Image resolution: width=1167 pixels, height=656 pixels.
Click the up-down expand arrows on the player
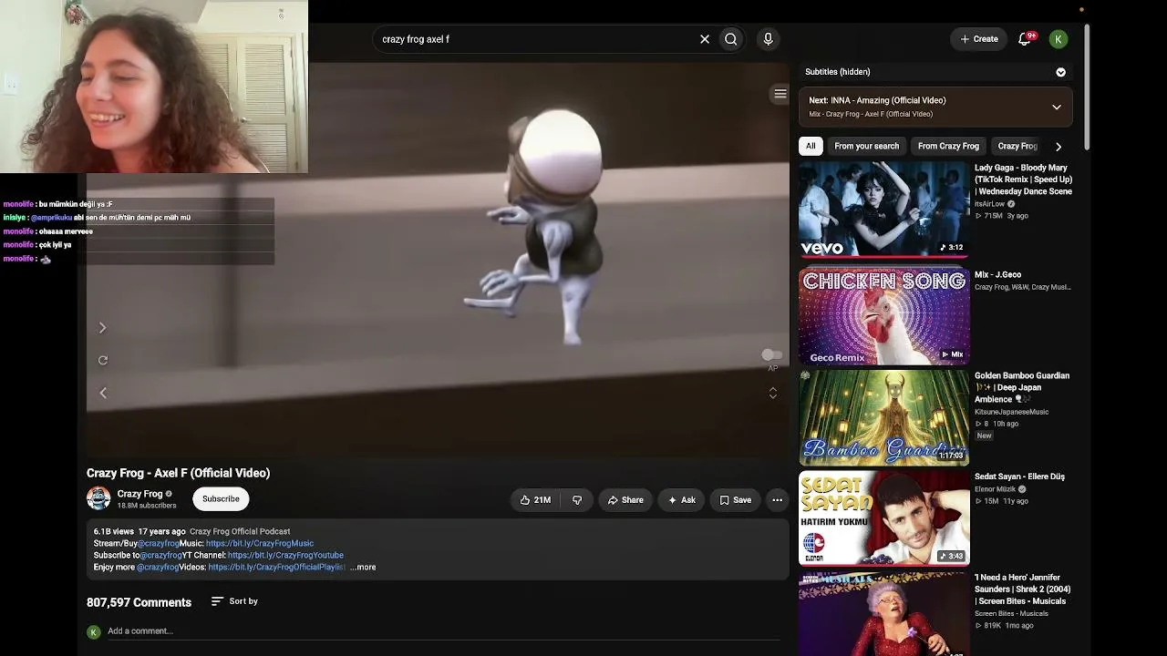click(772, 393)
